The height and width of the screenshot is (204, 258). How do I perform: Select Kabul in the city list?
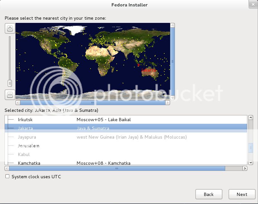(126, 154)
